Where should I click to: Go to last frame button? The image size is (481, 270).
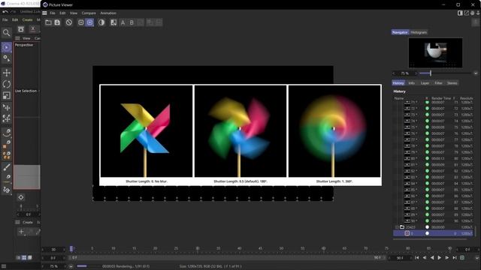(455, 258)
